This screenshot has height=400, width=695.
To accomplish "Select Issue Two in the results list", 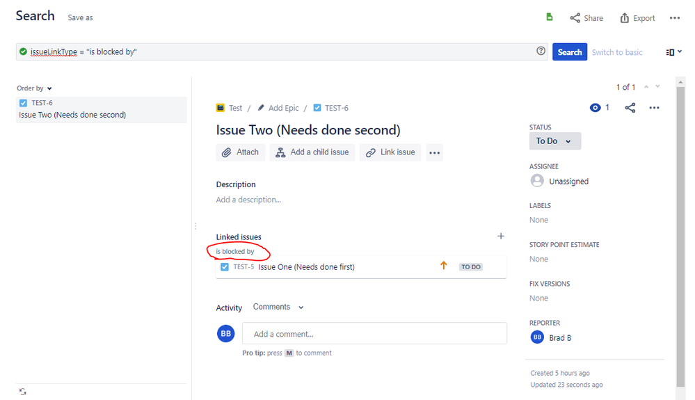I will (72, 115).
